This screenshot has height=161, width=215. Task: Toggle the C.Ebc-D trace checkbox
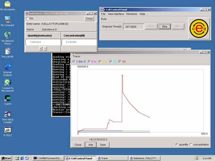pyautogui.click(x=74, y=62)
